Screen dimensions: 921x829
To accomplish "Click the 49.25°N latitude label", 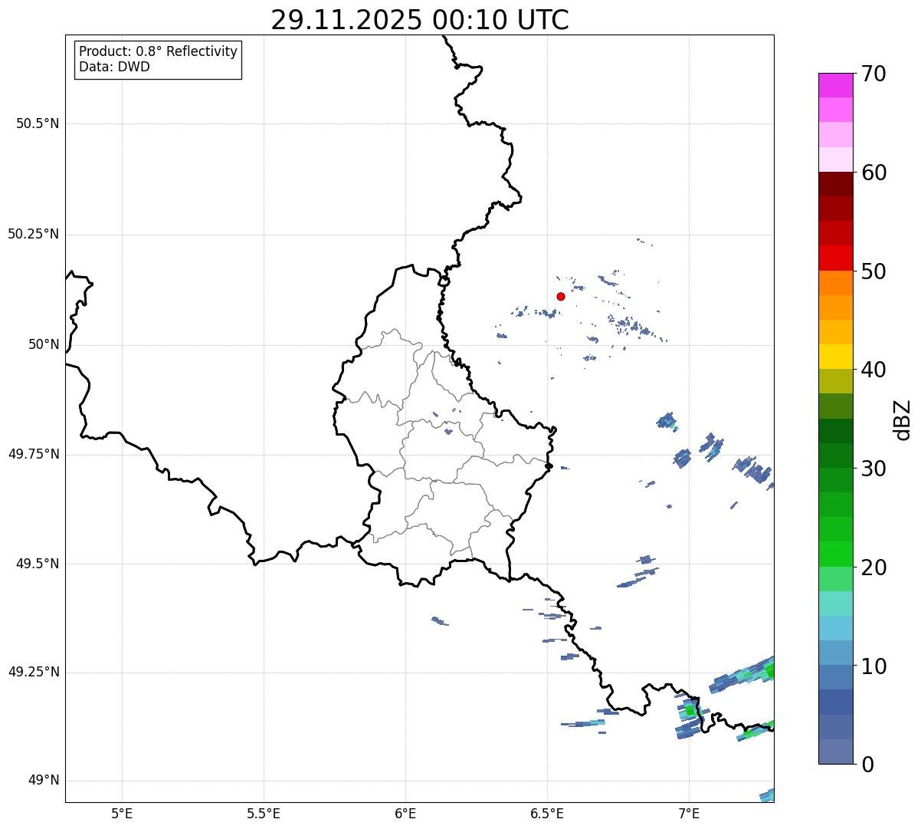I will 33,672.
